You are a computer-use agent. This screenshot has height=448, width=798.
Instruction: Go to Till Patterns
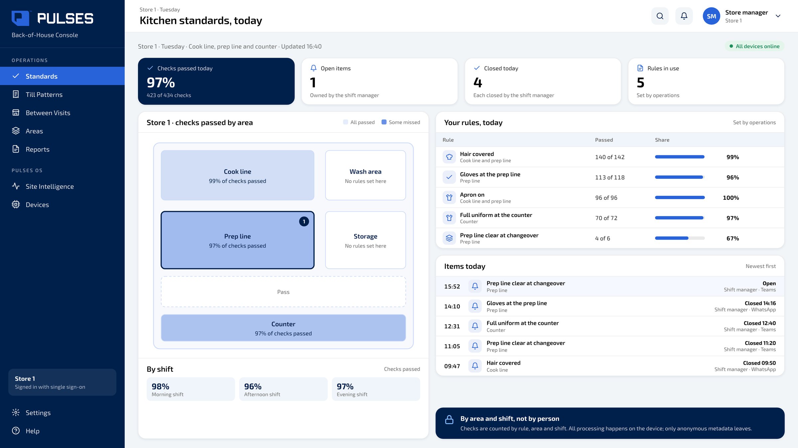(x=62, y=94)
